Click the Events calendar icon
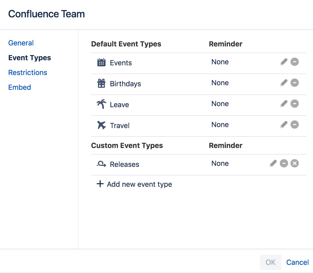Image resolution: width=313 pixels, height=273 pixels. pyautogui.click(x=101, y=63)
